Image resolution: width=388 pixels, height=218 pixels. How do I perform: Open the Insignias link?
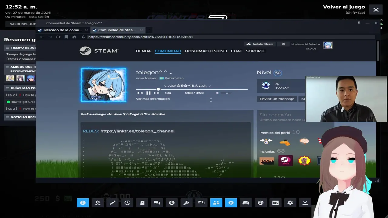(267, 151)
